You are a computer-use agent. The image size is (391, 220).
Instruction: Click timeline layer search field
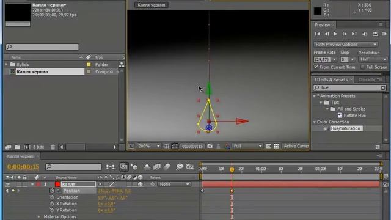[x=73, y=167]
